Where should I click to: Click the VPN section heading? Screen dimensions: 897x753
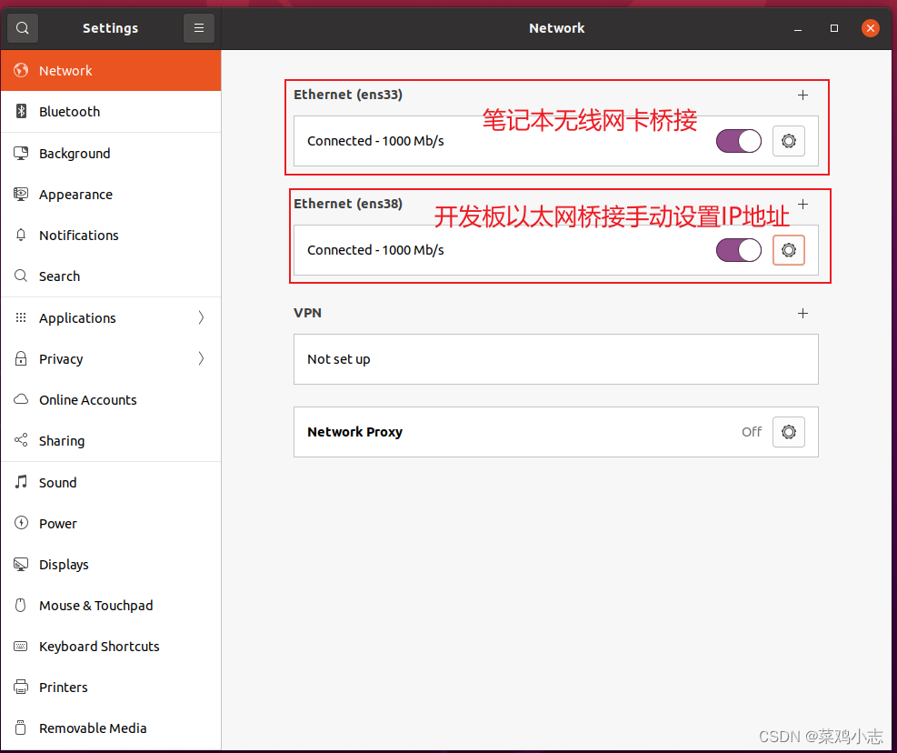307,313
